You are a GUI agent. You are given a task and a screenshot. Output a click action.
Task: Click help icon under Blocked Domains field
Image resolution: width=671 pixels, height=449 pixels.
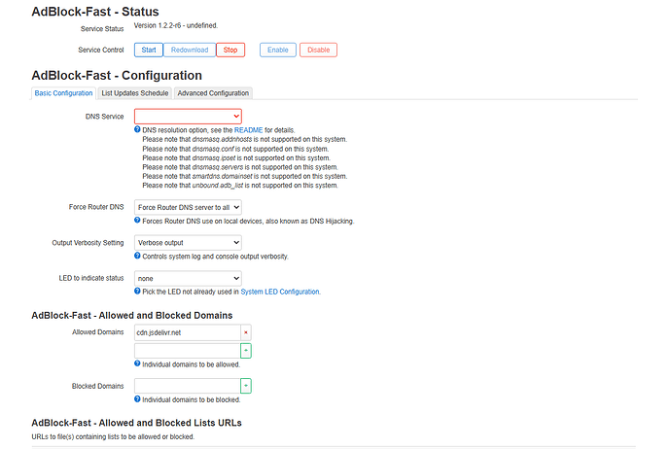pos(137,399)
